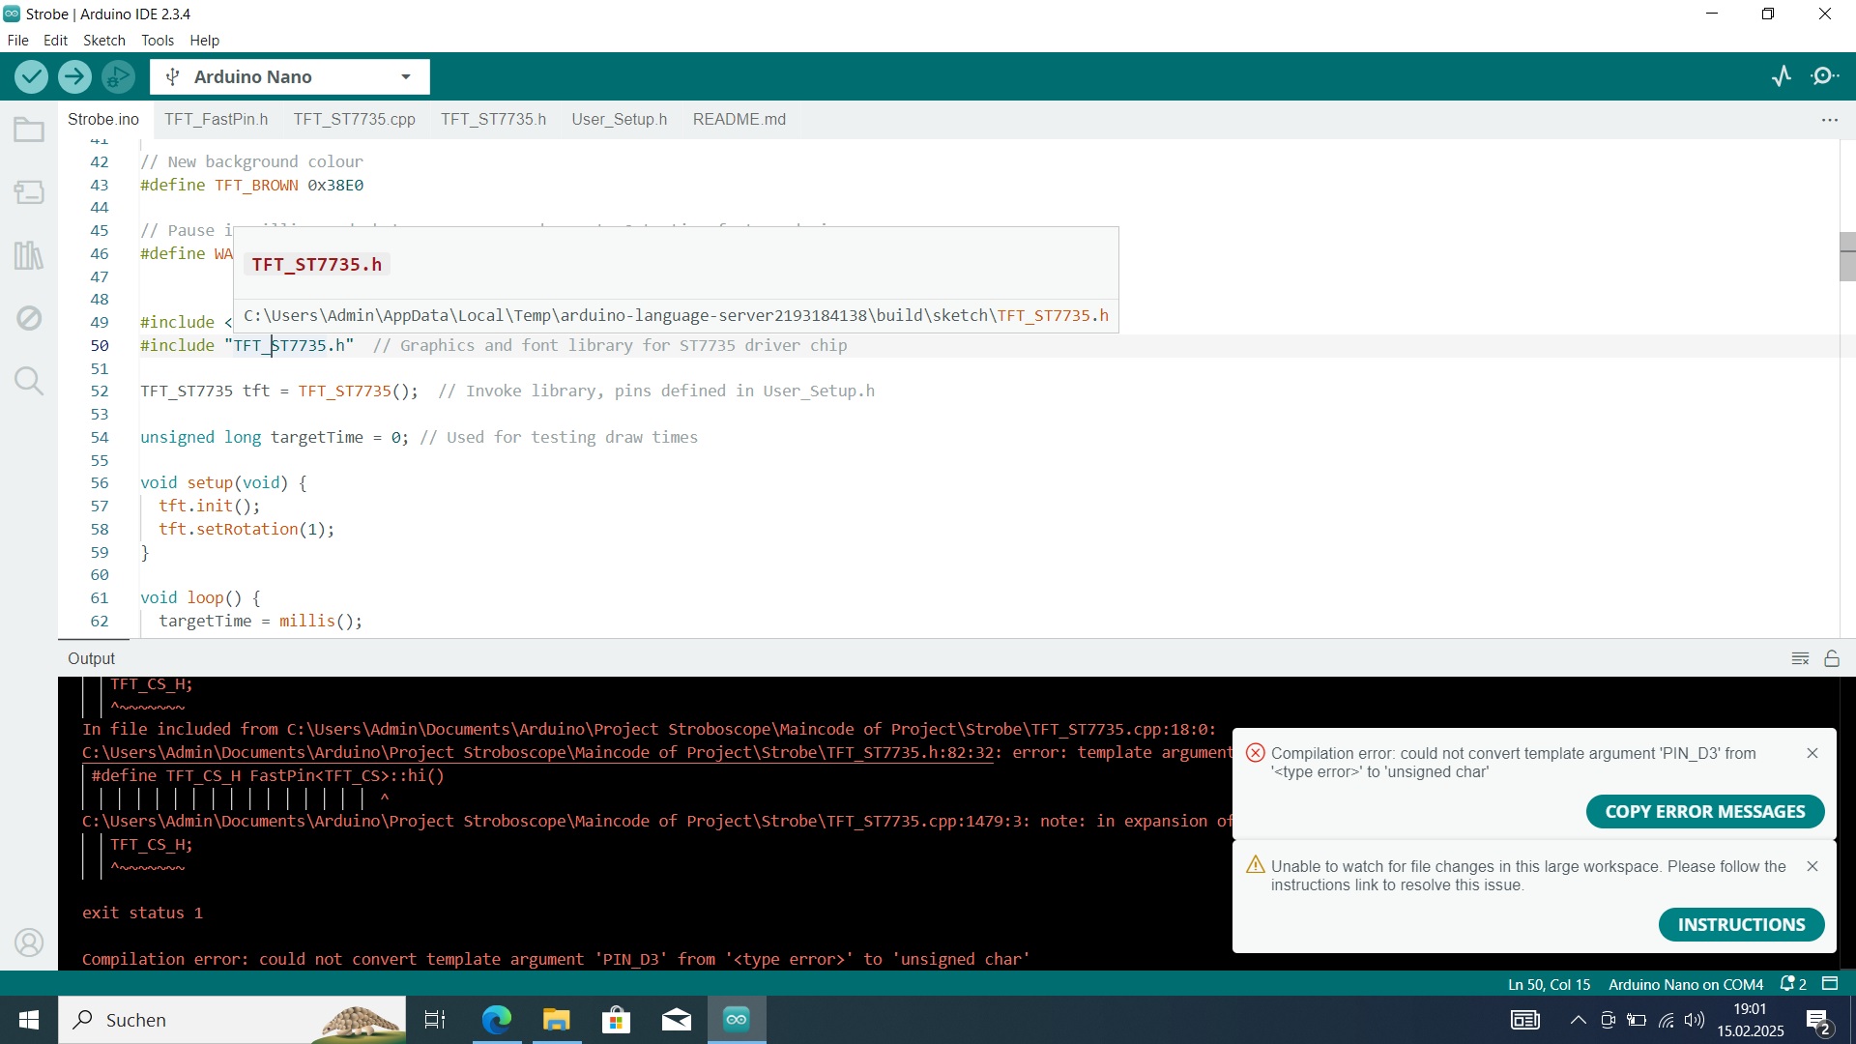The width and height of the screenshot is (1856, 1044).
Task: Open the Sketch menu
Action: coord(104,41)
